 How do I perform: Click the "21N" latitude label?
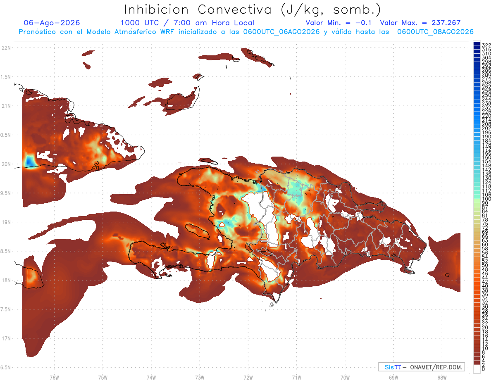coord(6,106)
